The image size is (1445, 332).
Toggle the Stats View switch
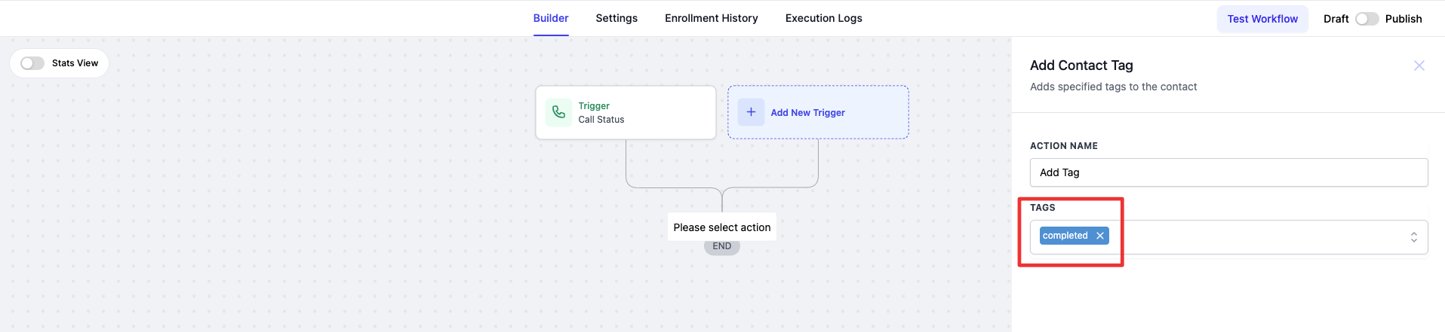click(32, 63)
